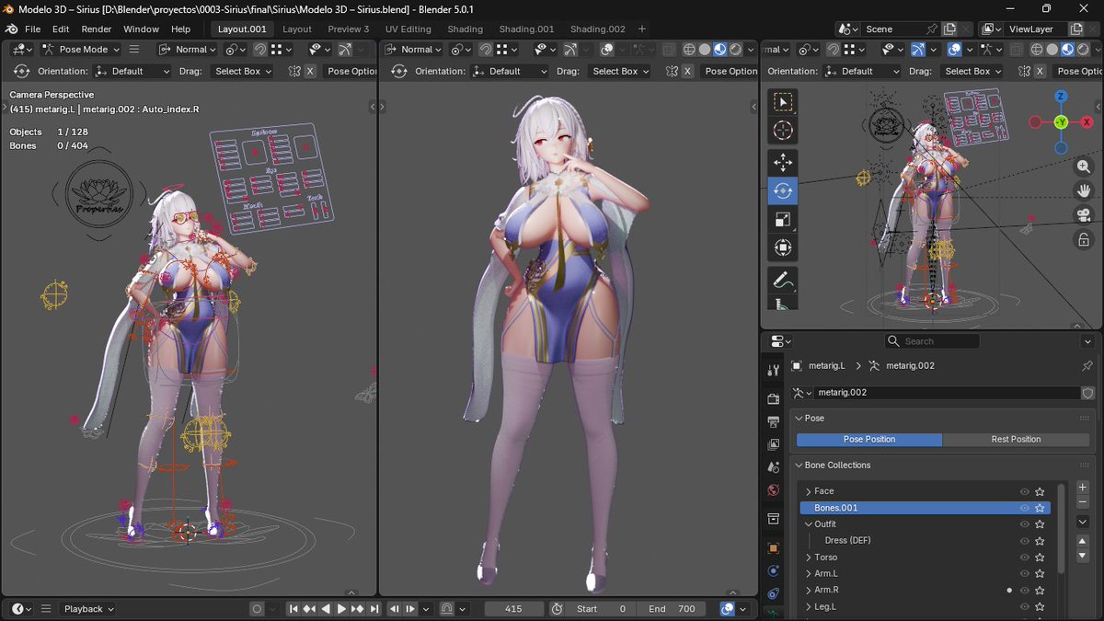
Task: Choose the Select Box tool in toolbar
Action: [x=783, y=101]
